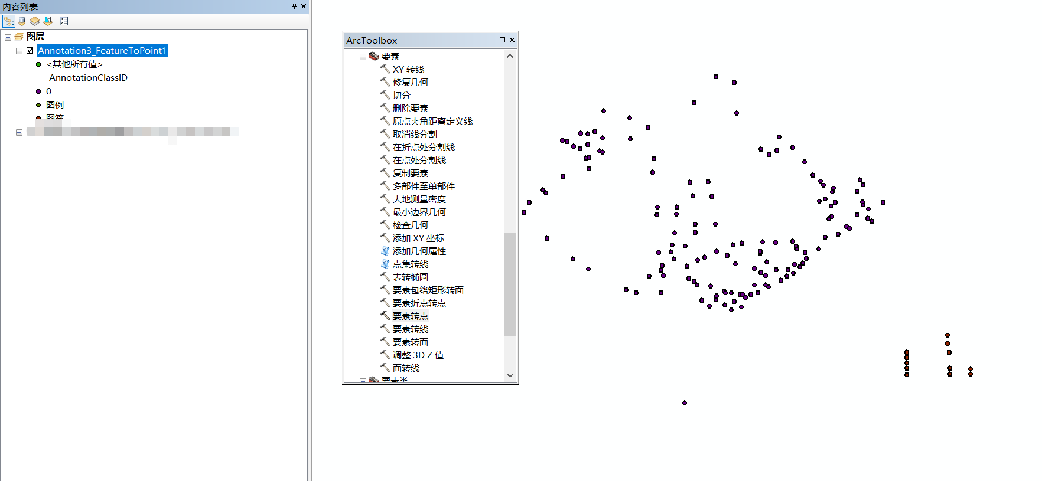Screen dimensions: 1042x481
Task: Select the 表转椭圆 tool
Action: (x=410, y=277)
